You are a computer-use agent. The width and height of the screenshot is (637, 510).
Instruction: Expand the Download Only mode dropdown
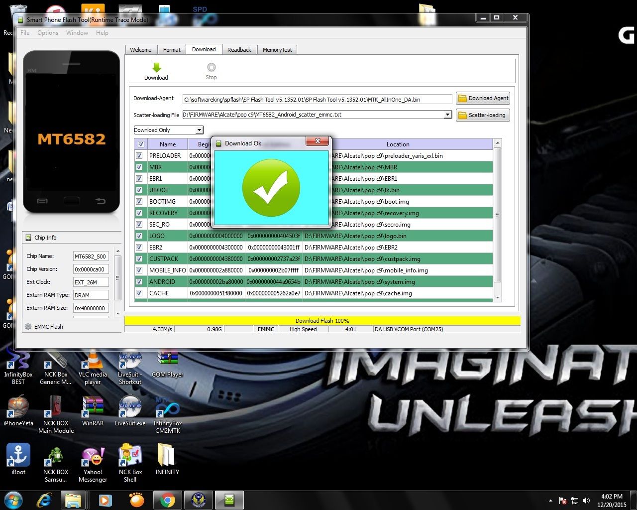pos(199,130)
